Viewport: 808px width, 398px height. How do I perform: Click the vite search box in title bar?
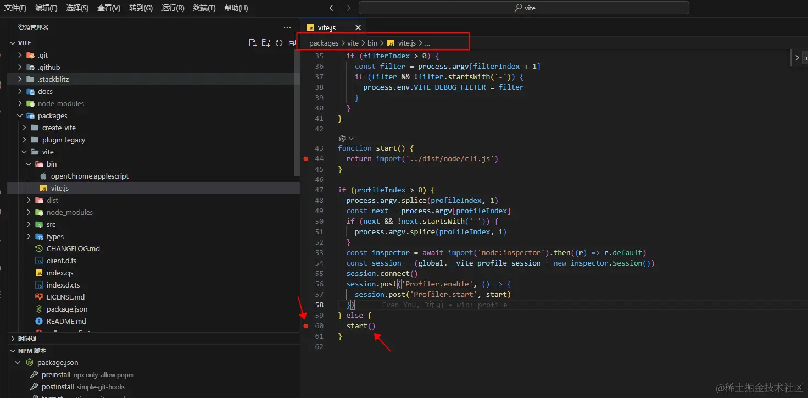(524, 8)
